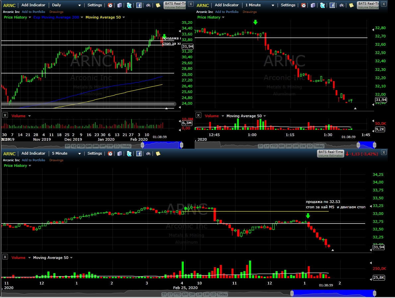The image size is (395, 298).
Task: Select Today range button under 5 Minute chart
Action: tap(222, 294)
